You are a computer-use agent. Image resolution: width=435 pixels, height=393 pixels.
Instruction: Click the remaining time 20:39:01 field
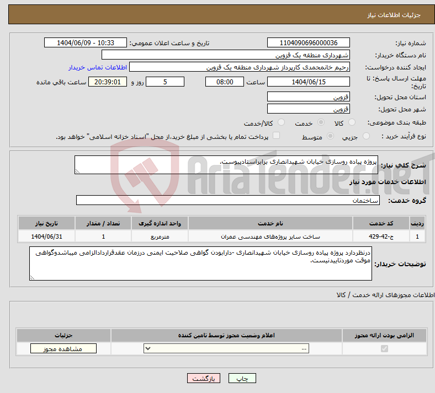point(108,82)
